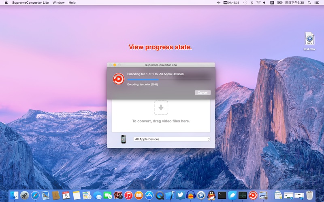The height and width of the screenshot is (202, 324).
Task: Select the test.mkv file on desktop
Action: (309, 40)
